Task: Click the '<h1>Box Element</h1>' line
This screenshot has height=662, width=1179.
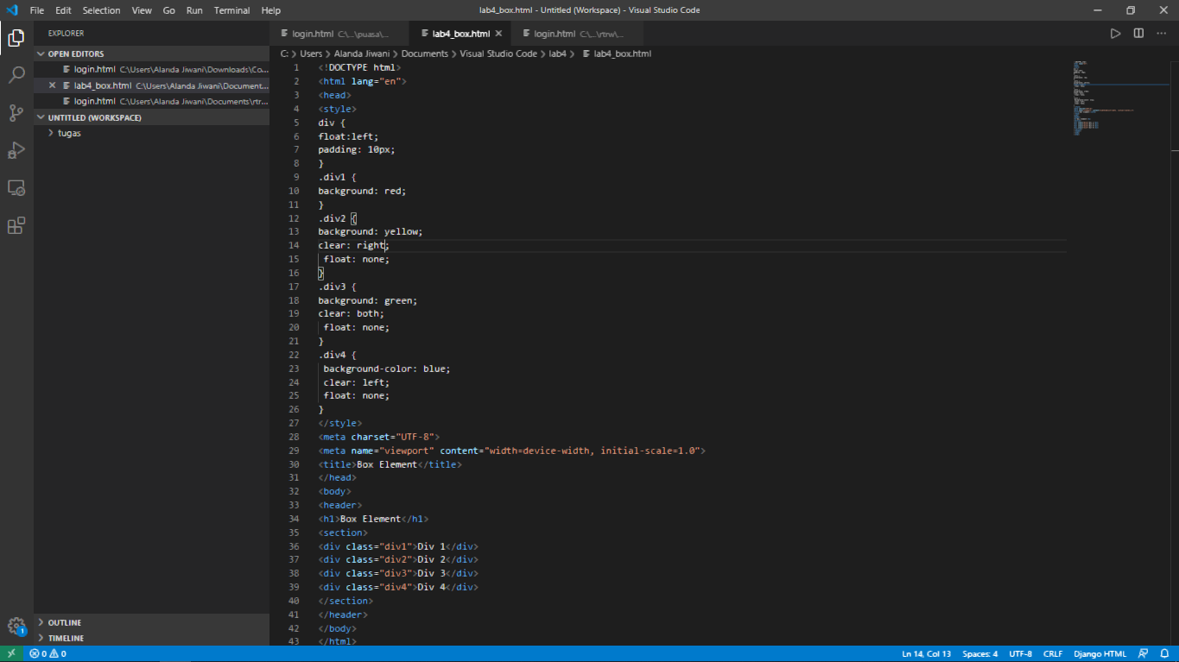Action: tap(373, 519)
